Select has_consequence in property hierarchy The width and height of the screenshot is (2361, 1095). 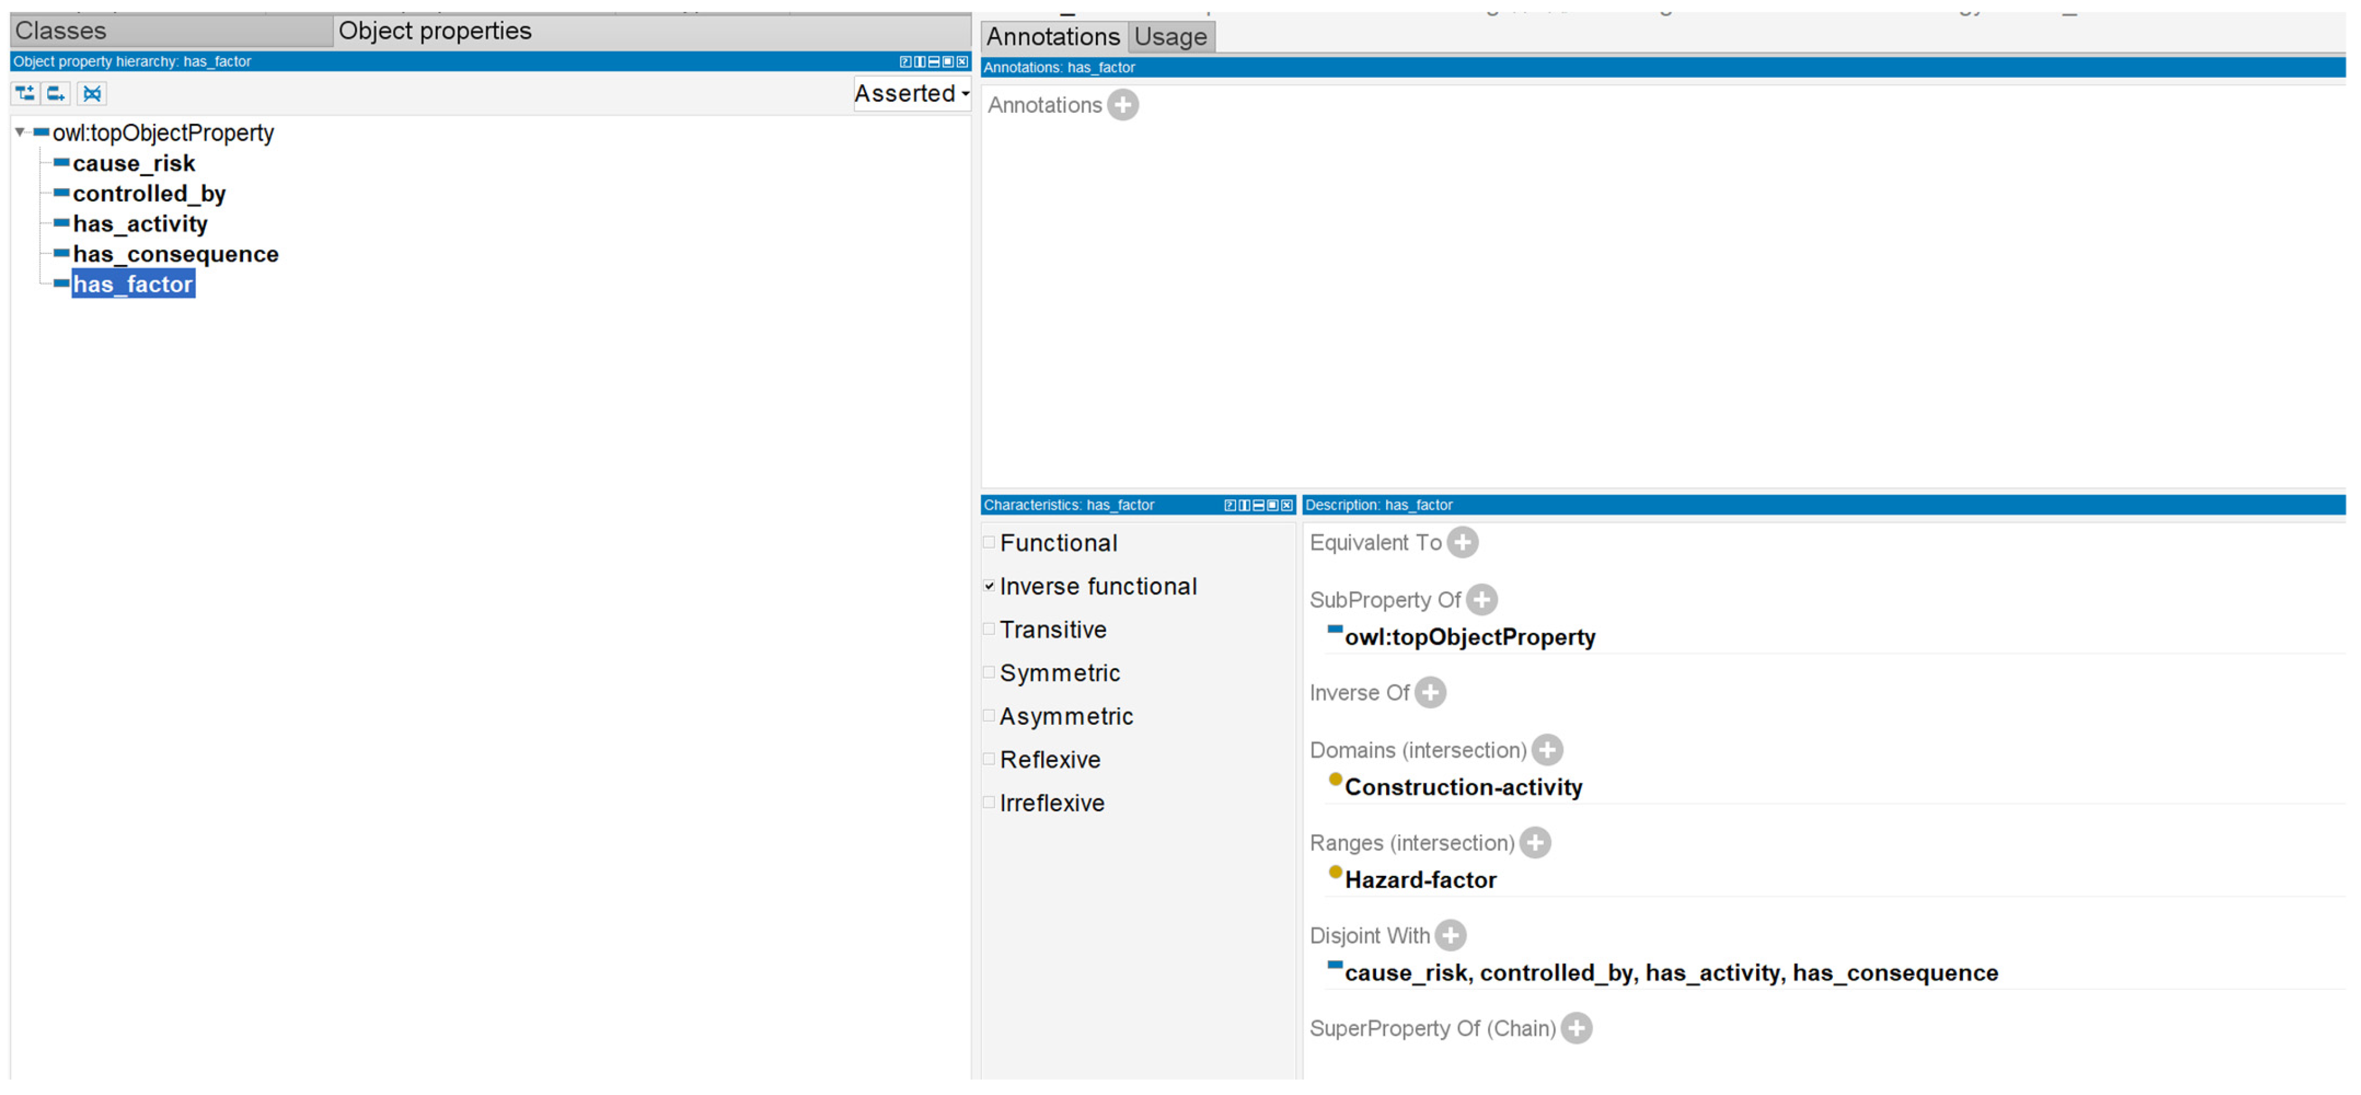(175, 255)
